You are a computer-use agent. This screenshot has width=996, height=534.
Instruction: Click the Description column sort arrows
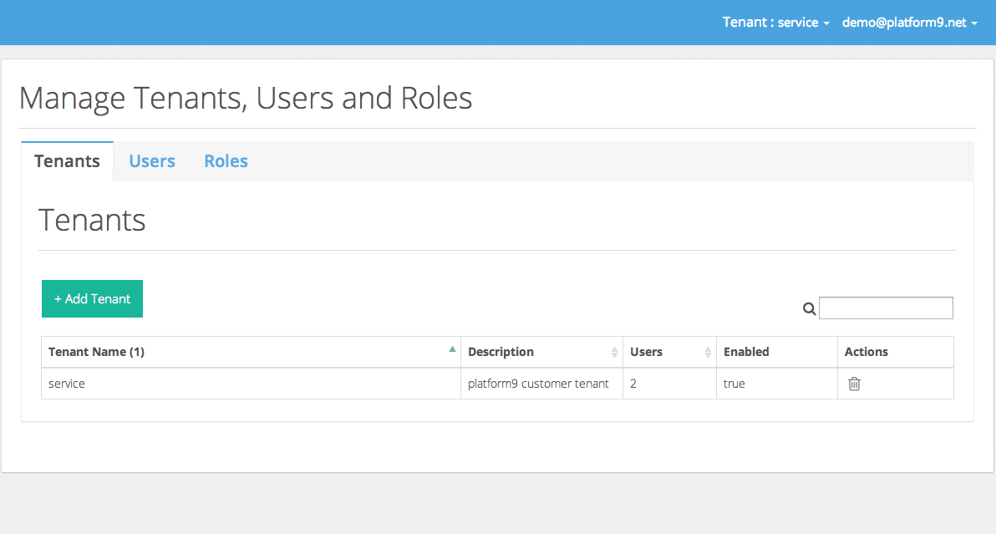tap(614, 352)
